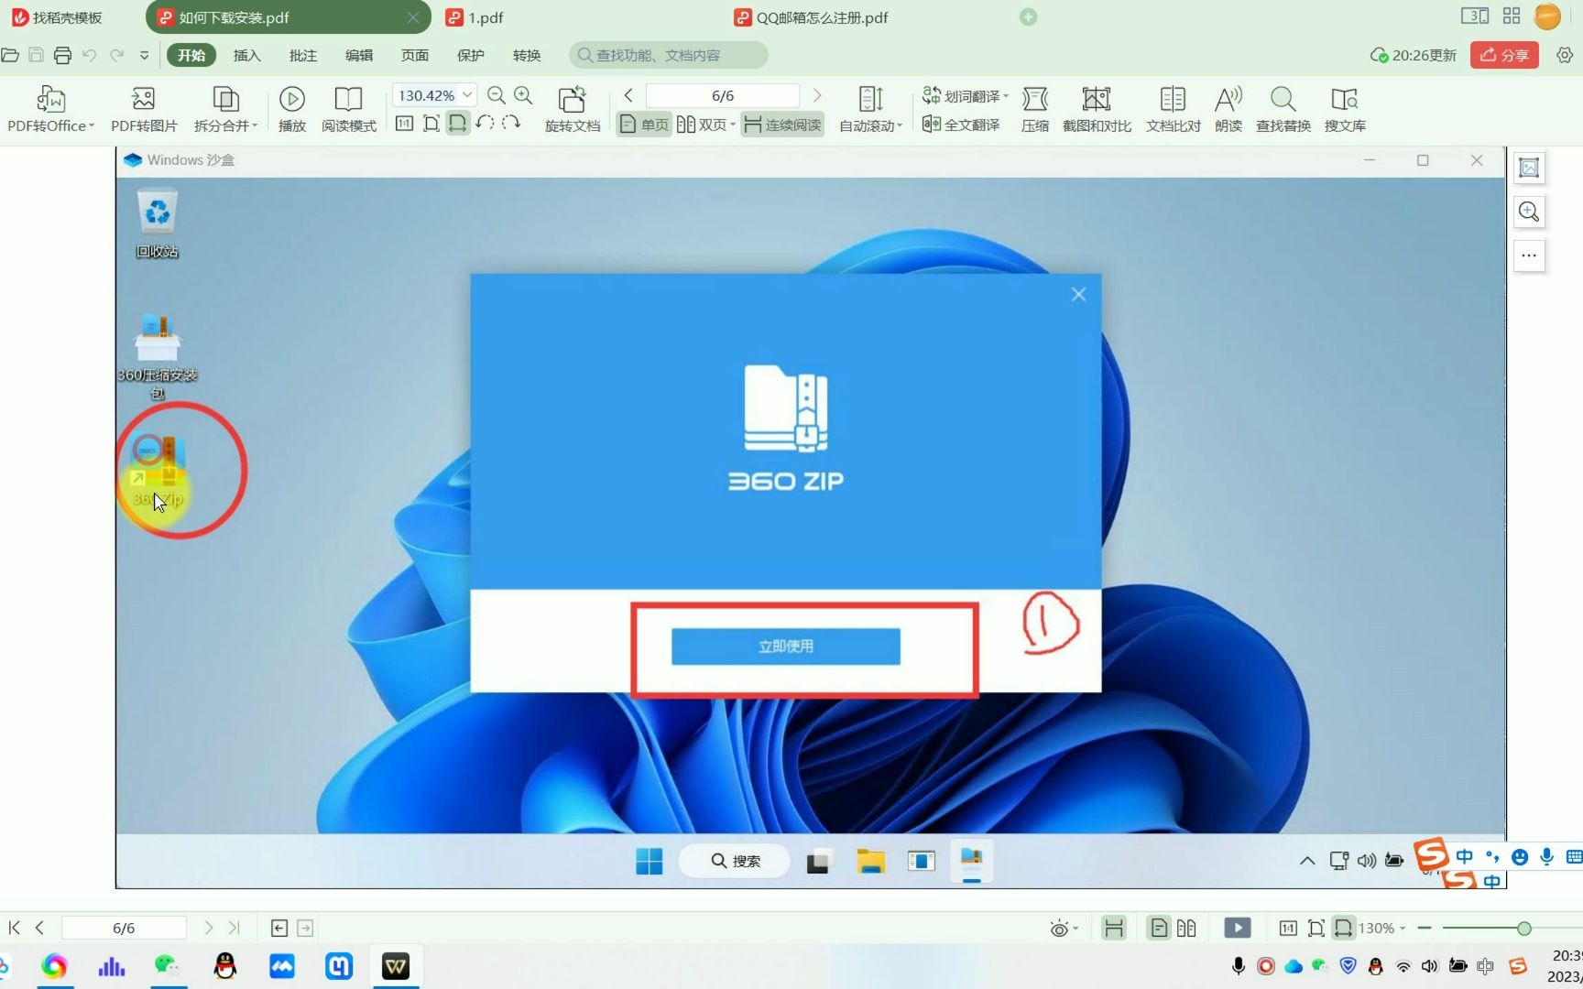Click the zoom slider handle
1583x989 pixels.
tap(1524, 928)
